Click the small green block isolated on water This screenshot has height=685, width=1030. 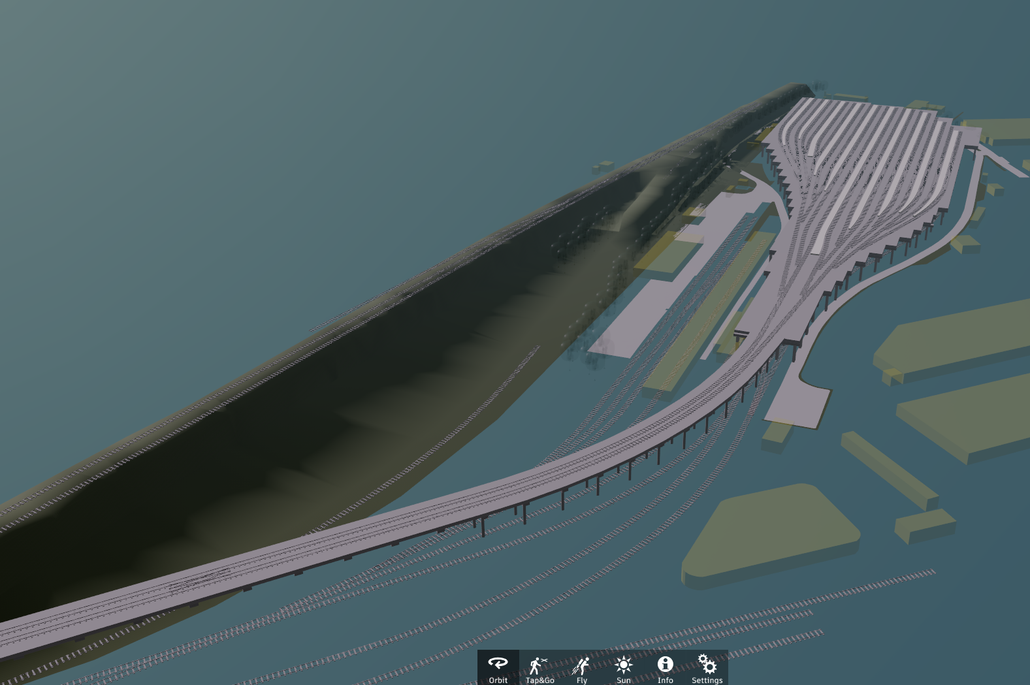coord(604,167)
